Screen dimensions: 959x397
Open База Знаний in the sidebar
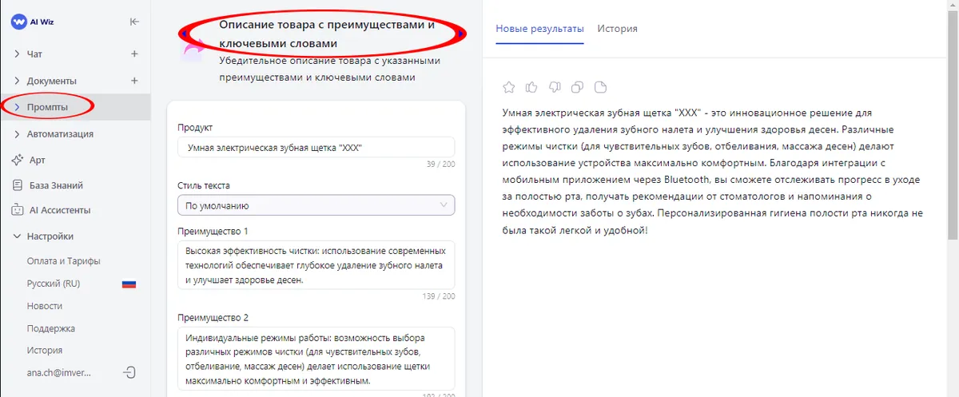click(56, 185)
